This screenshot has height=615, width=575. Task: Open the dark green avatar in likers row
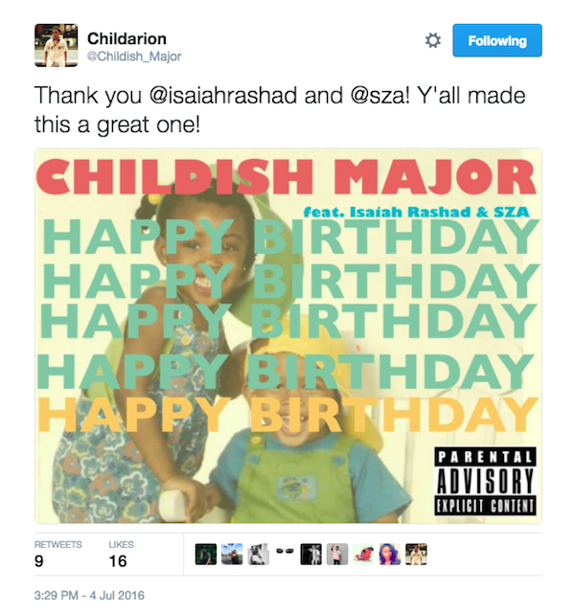(x=206, y=555)
